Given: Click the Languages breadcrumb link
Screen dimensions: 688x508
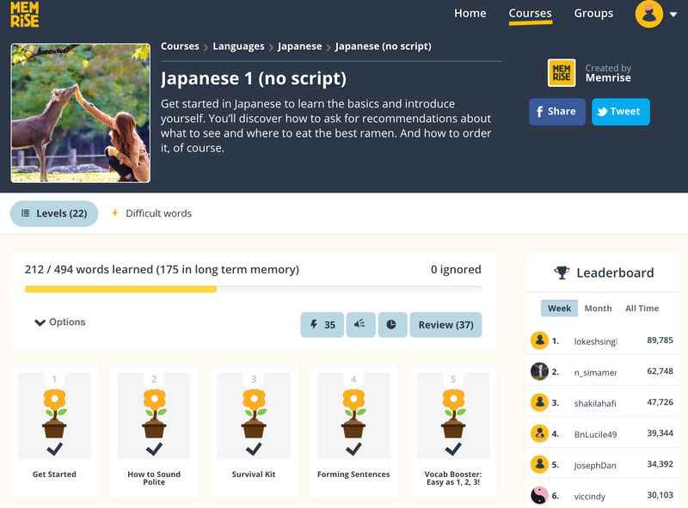Looking at the screenshot, I should pos(238,46).
